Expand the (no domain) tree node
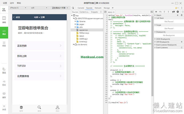The width and height of the screenshot is (184, 114). click(x=73, y=44)
